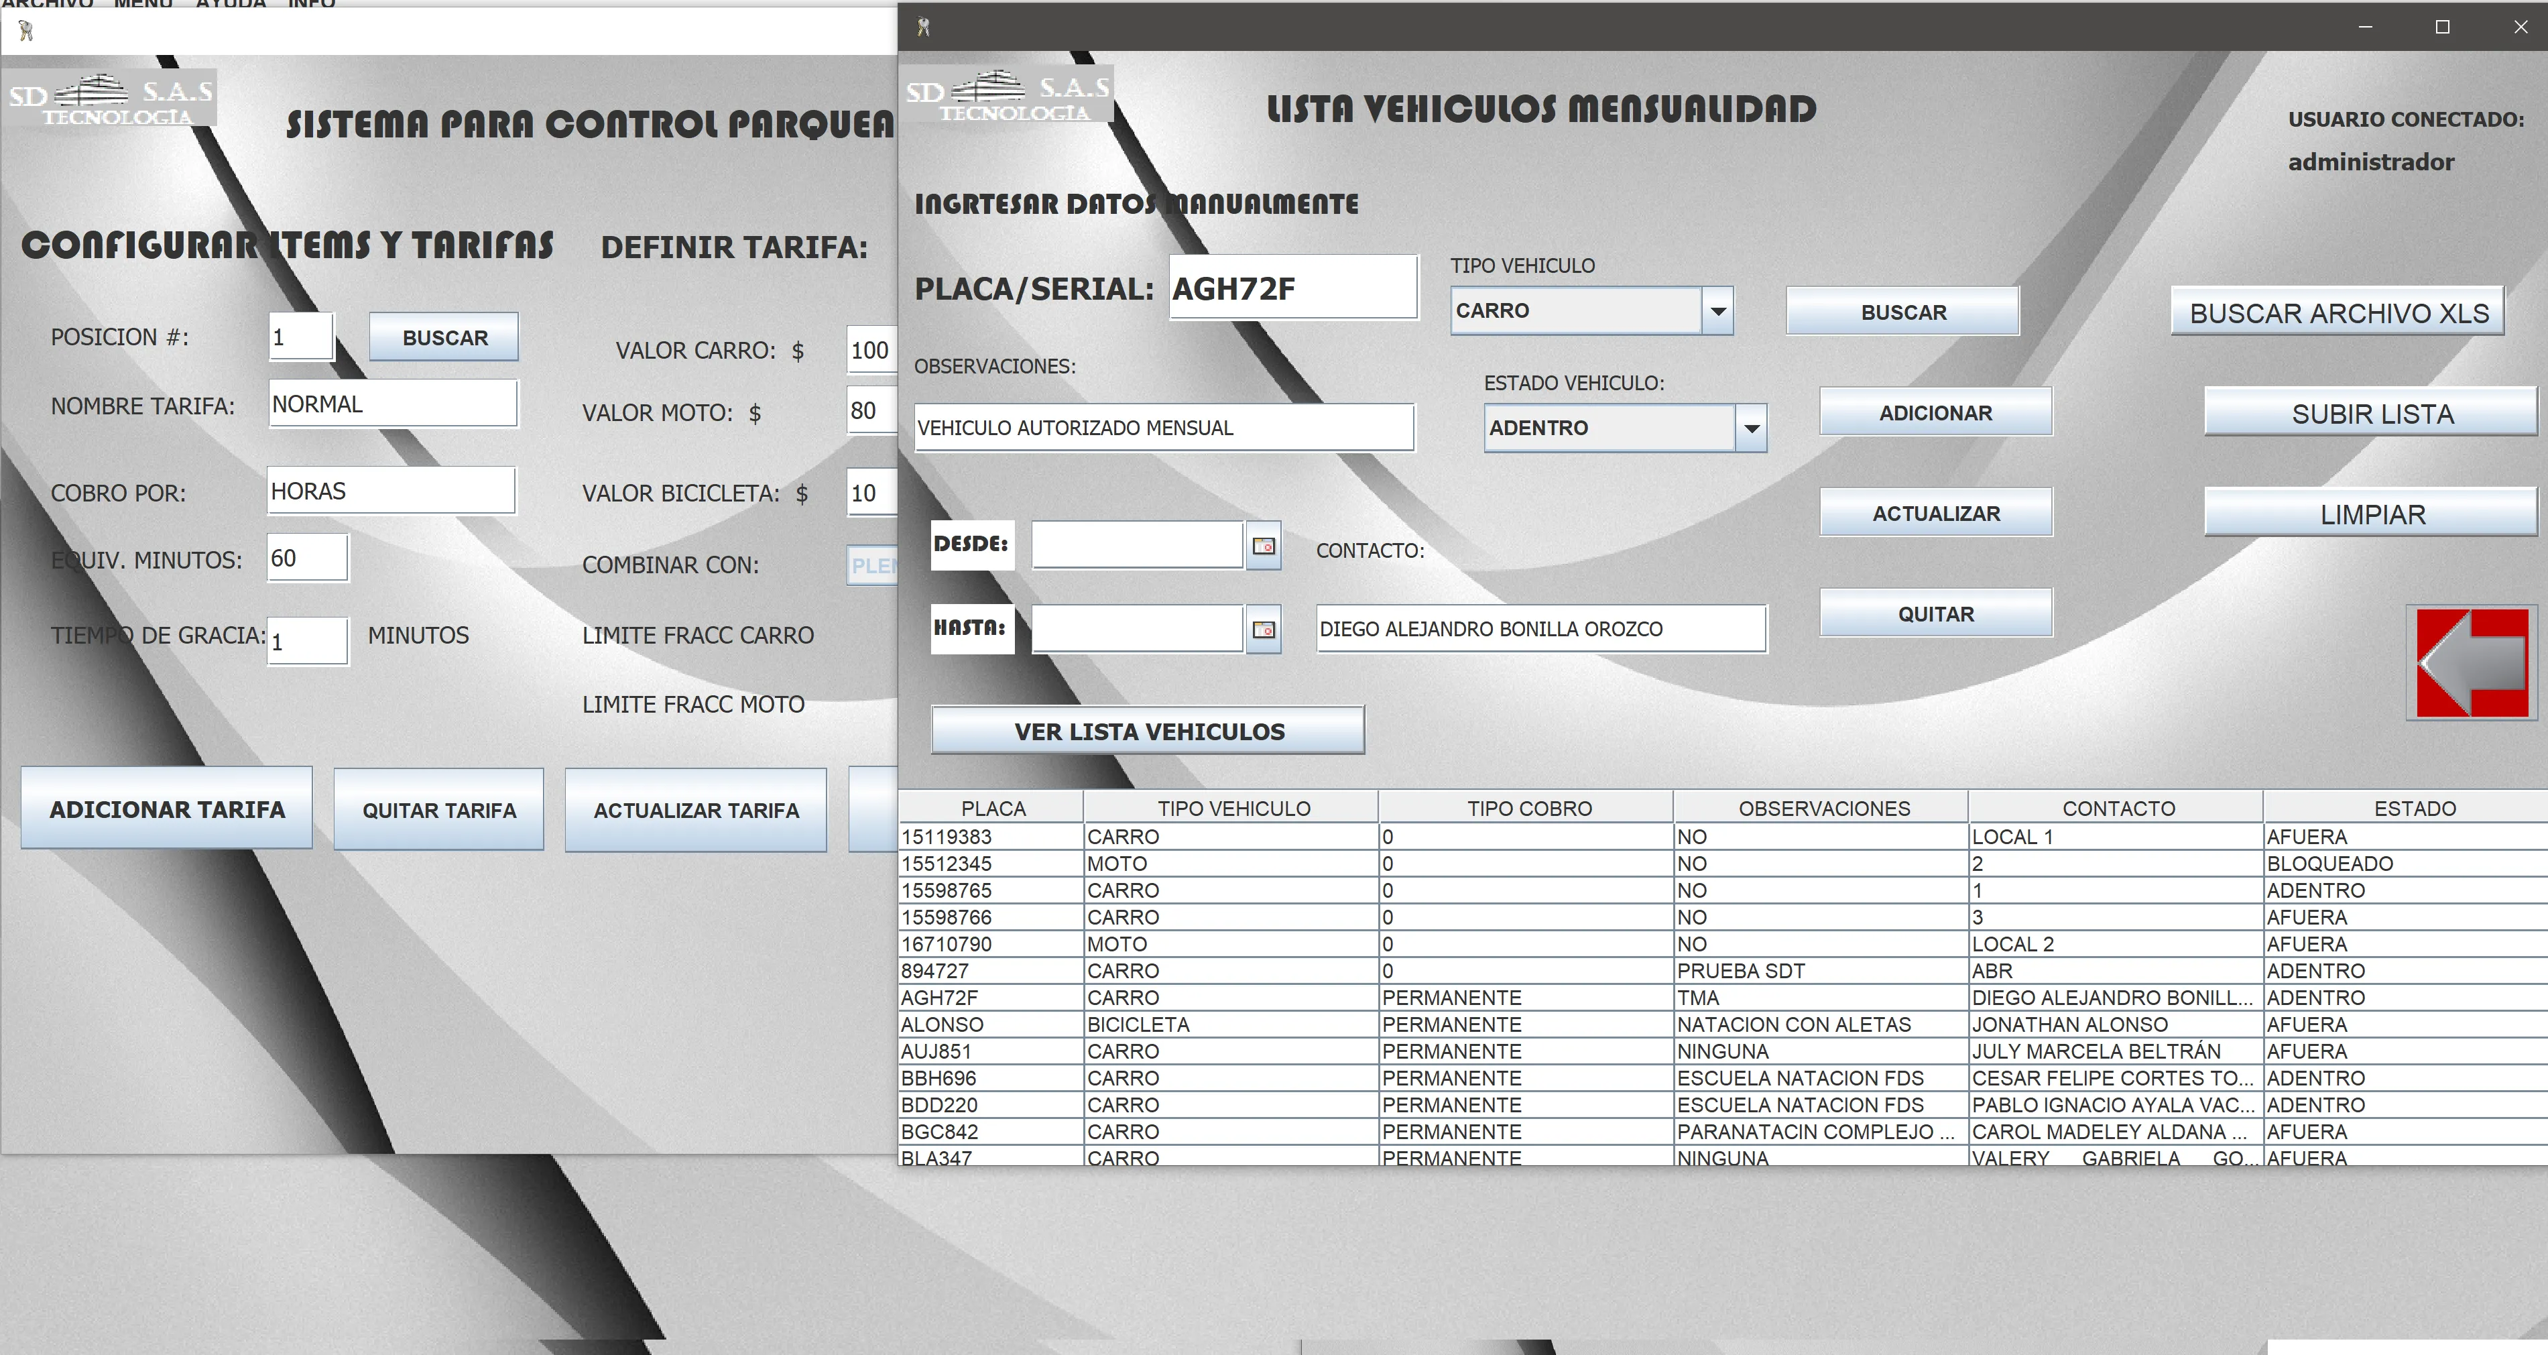
Task: Click the SUBIR LISTA button
Action: (x=2372, y=414)
